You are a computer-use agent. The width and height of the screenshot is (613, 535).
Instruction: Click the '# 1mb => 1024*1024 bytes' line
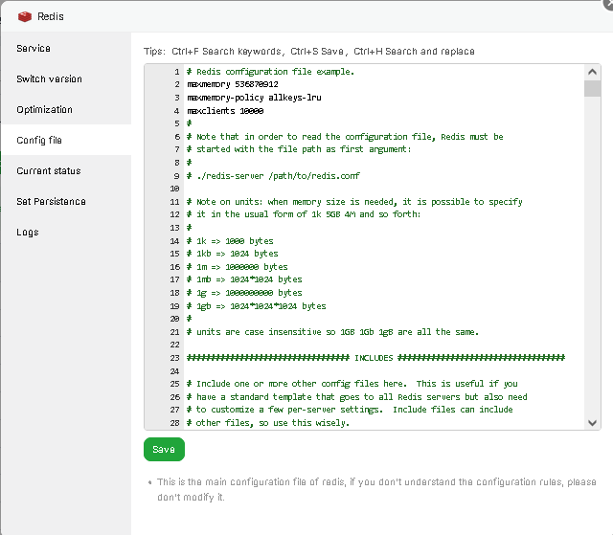pos(244,279)
